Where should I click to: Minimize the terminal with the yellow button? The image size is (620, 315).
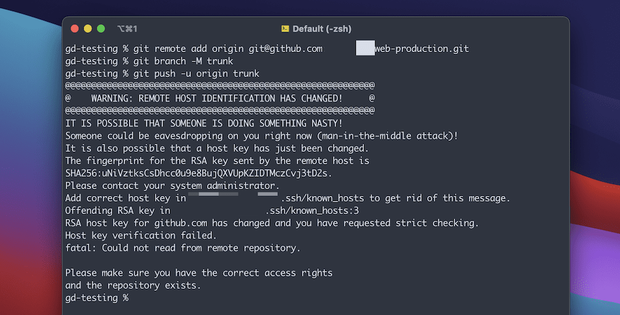87,29
